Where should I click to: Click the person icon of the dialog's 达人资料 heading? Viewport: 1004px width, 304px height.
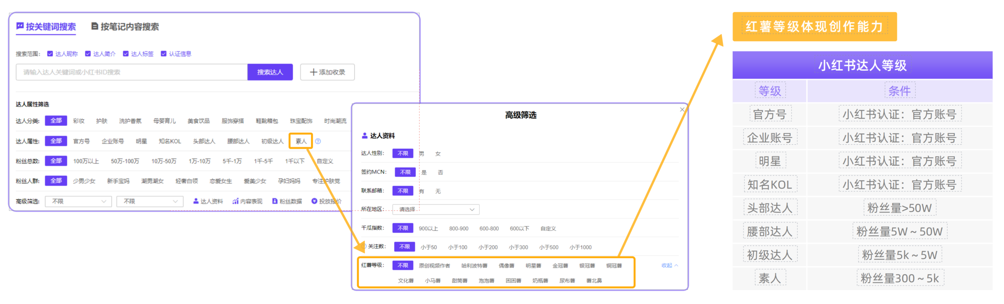(365, 135)
